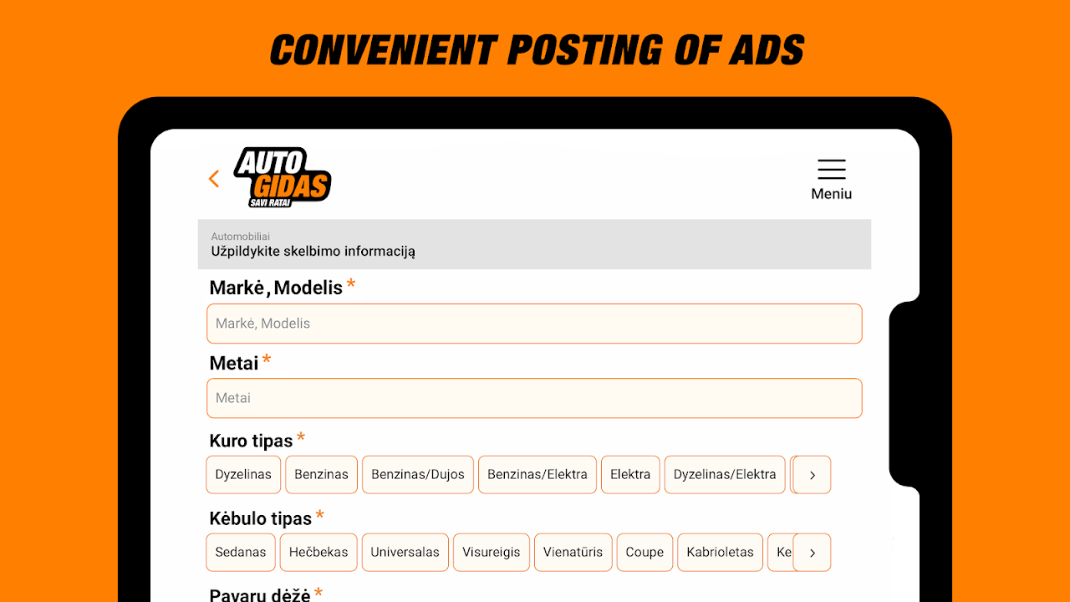This screenshot has width=1070, height=602.
Task: Click into the Markė, Modelis input field
Action: [534, 324]
